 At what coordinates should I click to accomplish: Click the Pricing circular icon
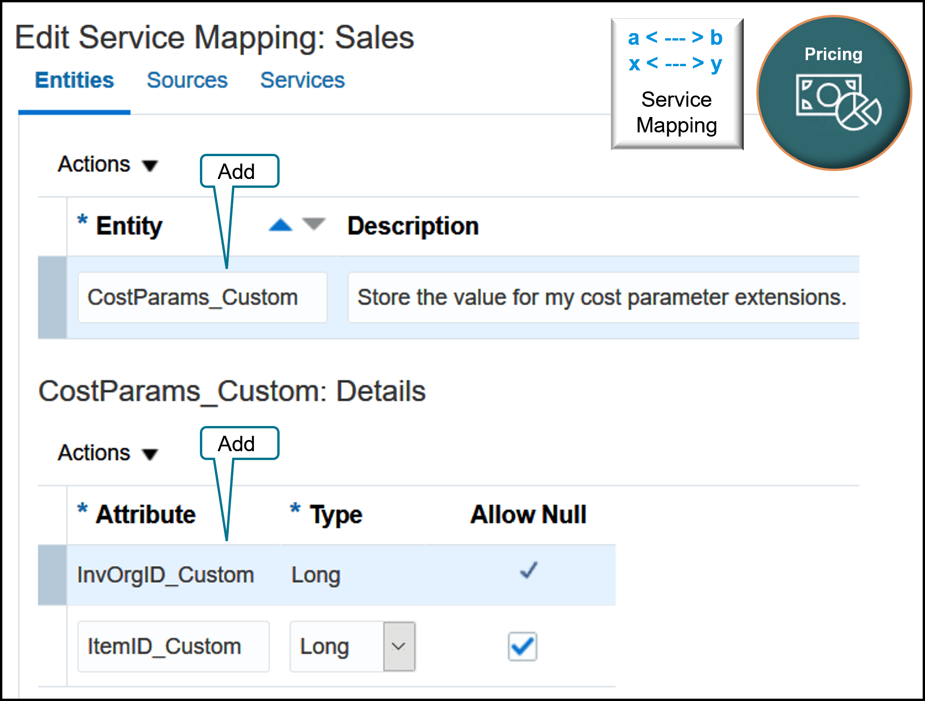click(x=834, y=93)
